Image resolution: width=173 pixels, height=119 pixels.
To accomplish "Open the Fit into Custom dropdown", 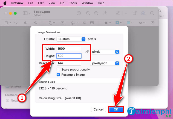I will coord(71,39).
